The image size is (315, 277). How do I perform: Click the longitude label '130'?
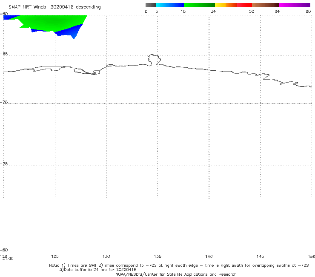[x=106, y=256]
